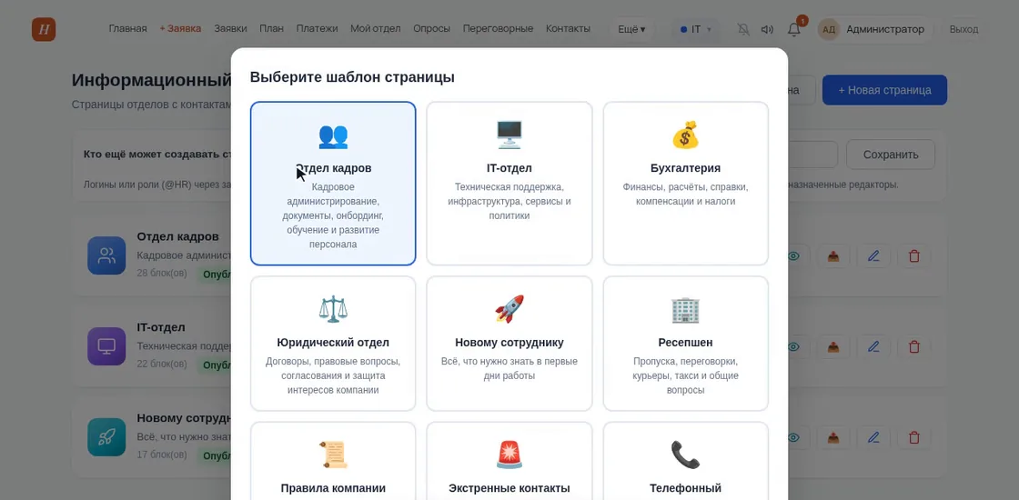Toggle the sound speaker icon
This screenshot has height=500, width=1019.
768,29
